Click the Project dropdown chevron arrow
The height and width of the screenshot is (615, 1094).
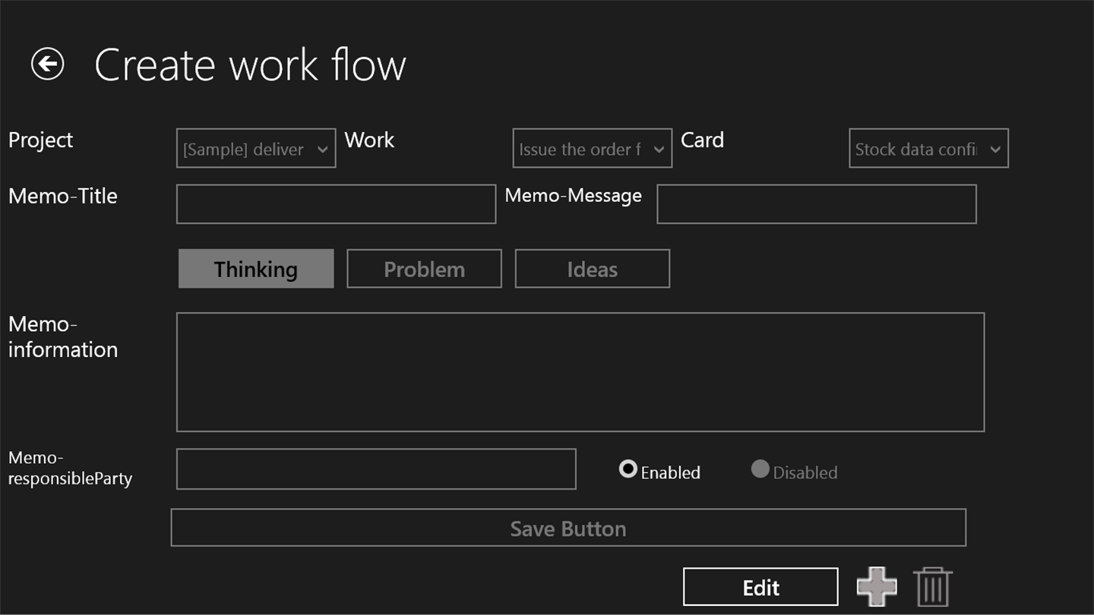pos(322,150)
